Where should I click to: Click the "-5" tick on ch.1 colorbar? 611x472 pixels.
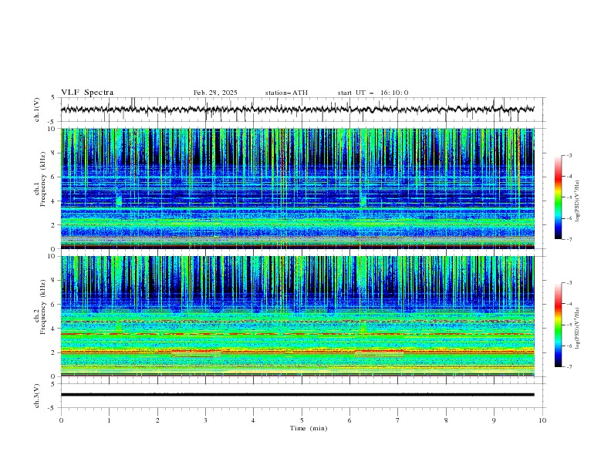click(569, 197)
